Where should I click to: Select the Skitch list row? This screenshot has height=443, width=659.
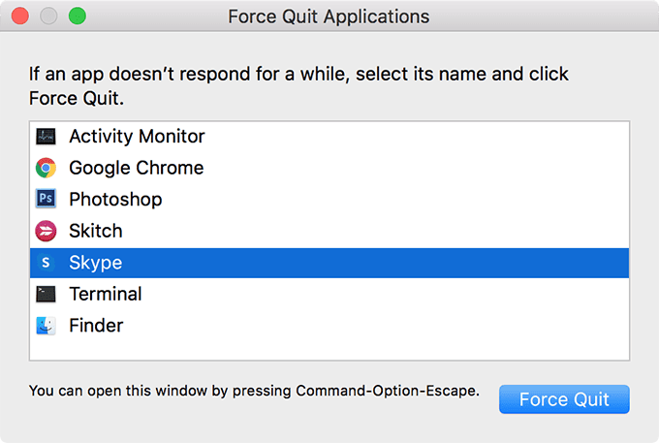(x=329, y=231)
